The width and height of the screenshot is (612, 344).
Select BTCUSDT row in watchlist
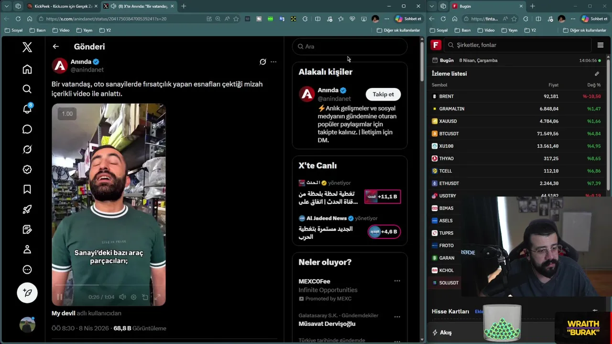click(516, 133)
